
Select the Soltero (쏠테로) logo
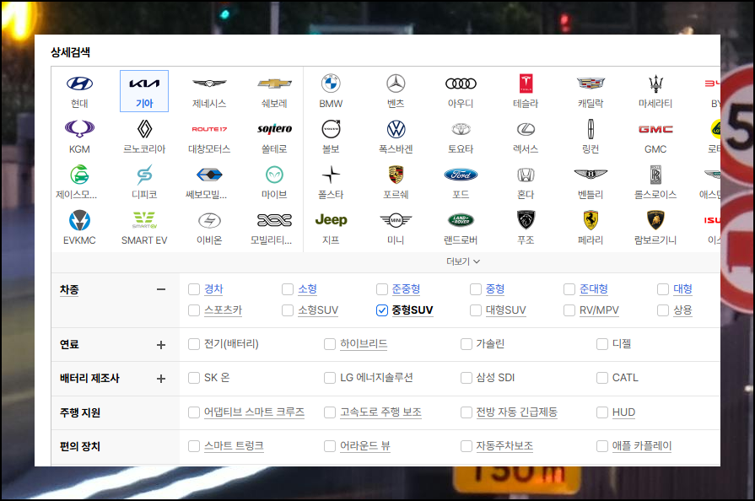pyautogui.click(x=274, y=129)
